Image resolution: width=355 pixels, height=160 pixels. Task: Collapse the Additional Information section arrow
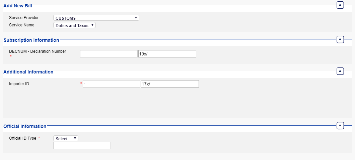pos(340,71)
